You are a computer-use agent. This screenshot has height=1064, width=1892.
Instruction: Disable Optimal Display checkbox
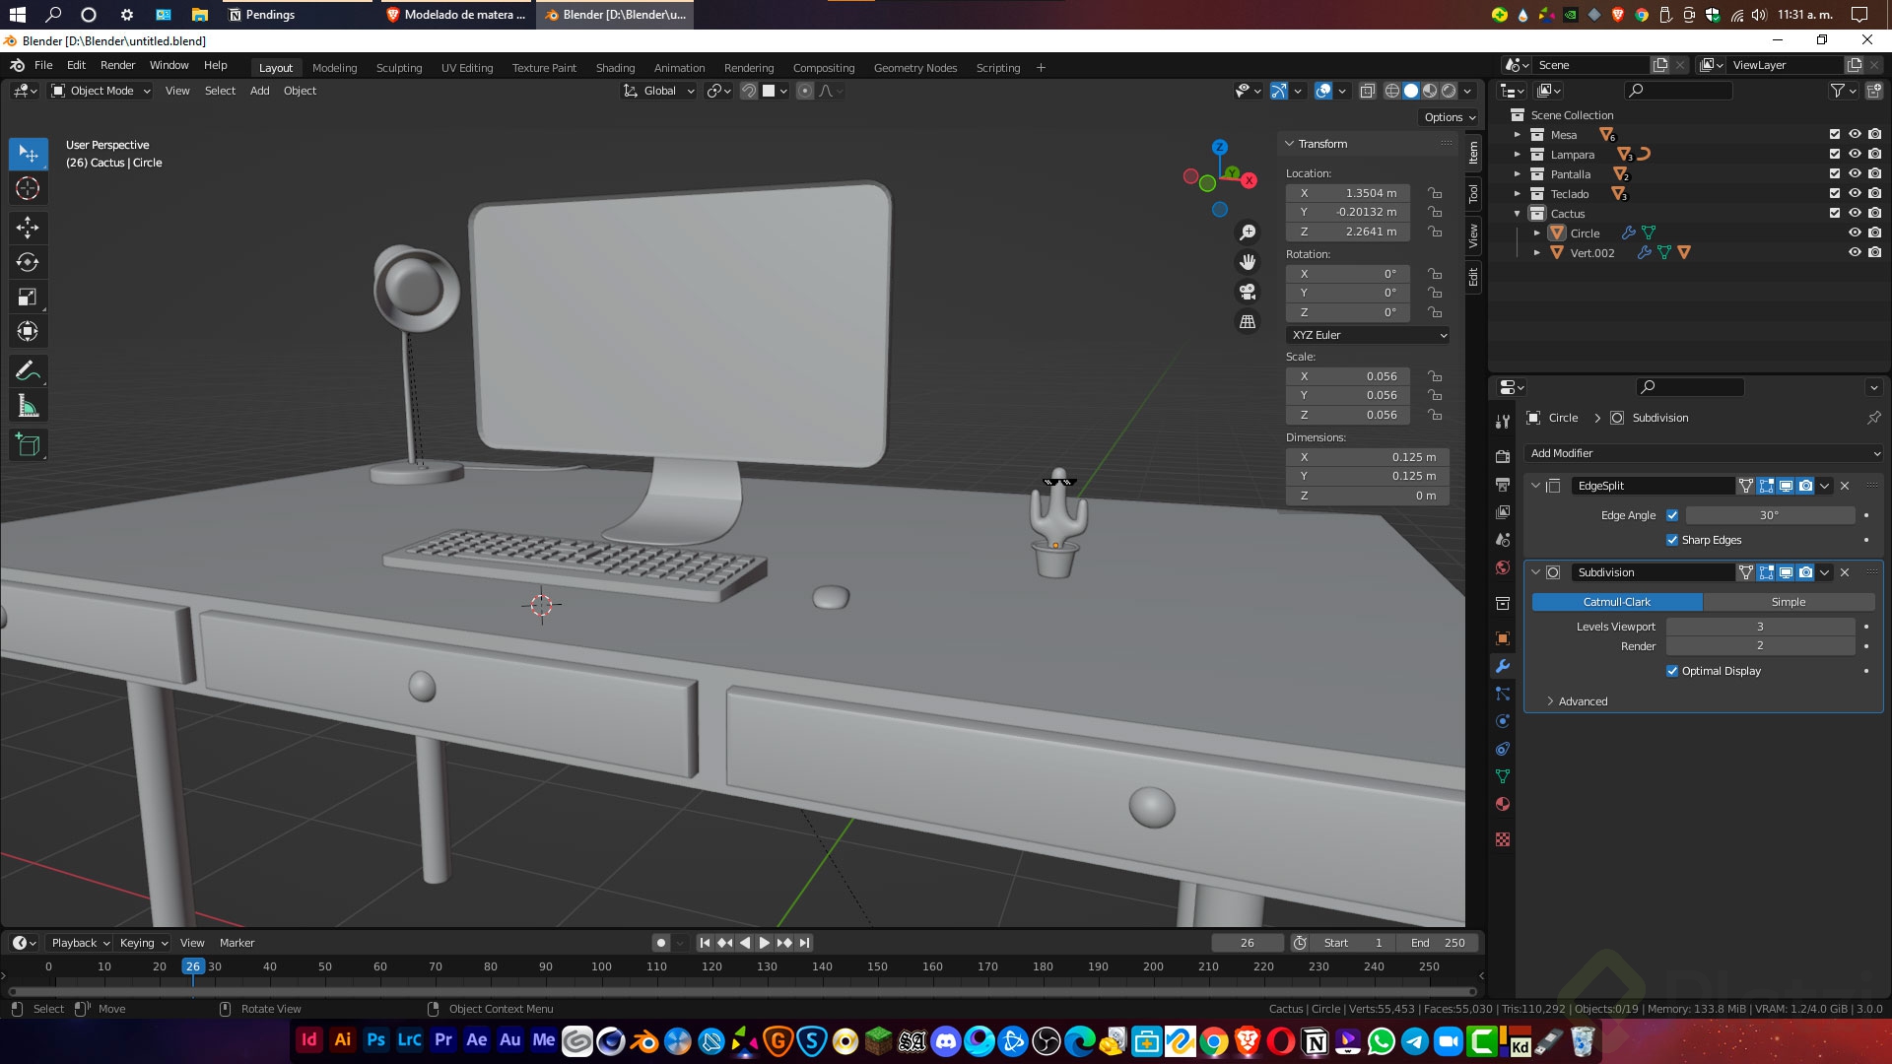tap(1672, 671)
